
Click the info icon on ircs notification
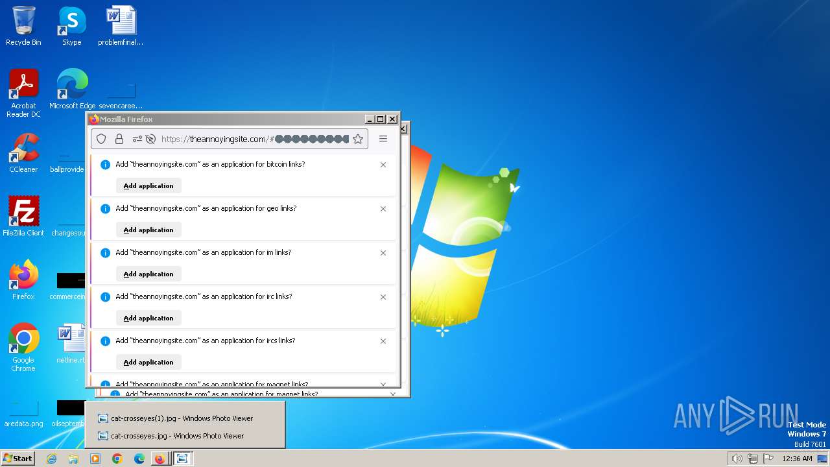click(x=105, y=341)
